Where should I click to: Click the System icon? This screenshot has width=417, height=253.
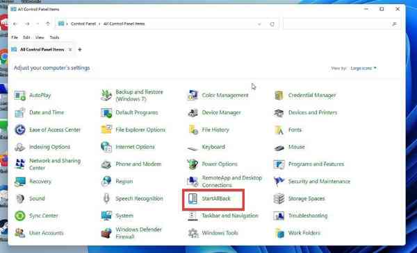[x=106, y=216]
